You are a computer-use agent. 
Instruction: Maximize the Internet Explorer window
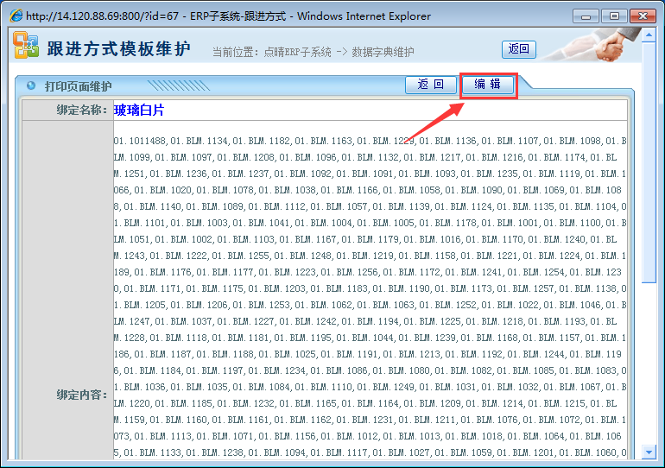614,16
